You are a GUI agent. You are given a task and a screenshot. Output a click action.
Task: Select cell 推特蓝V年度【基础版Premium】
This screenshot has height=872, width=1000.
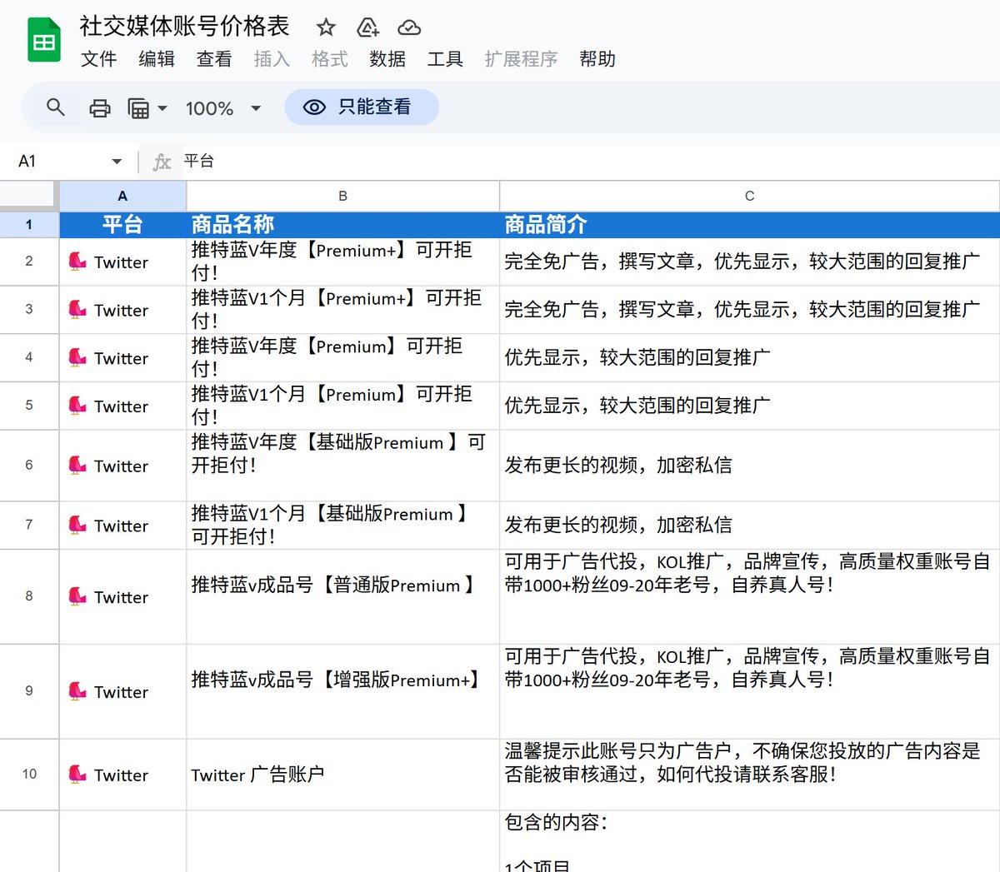(x=342, y=466)
